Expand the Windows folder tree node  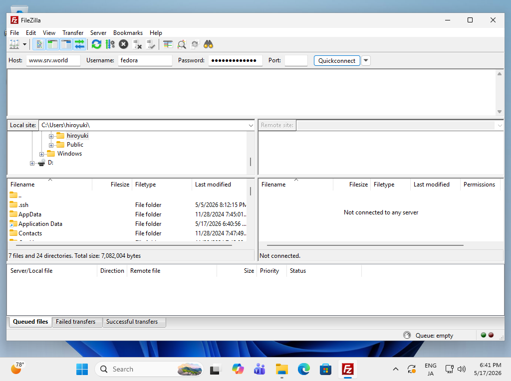click(x=41, y=155)
